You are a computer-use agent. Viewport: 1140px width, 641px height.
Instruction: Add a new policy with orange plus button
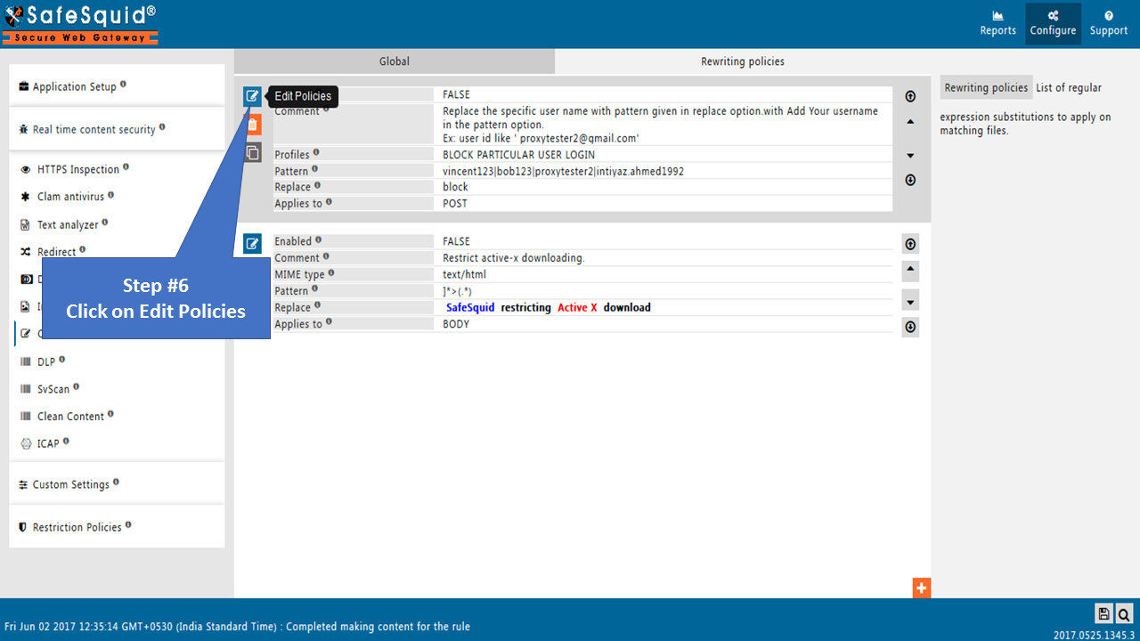pos(921,588)
